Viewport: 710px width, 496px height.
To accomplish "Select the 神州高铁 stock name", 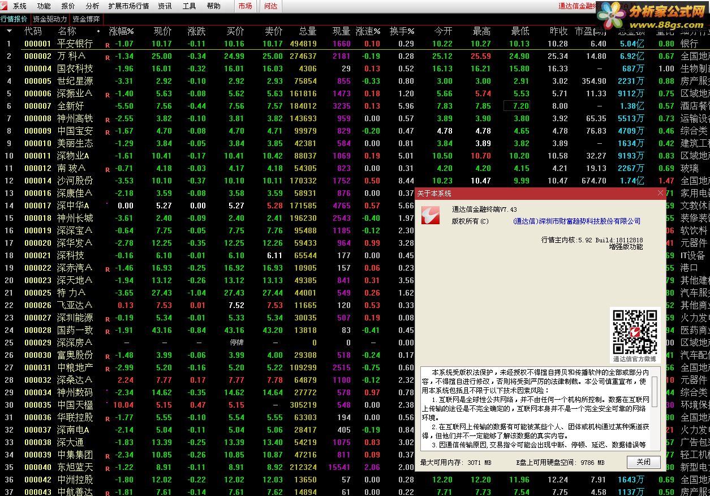I will click(75, 118).
